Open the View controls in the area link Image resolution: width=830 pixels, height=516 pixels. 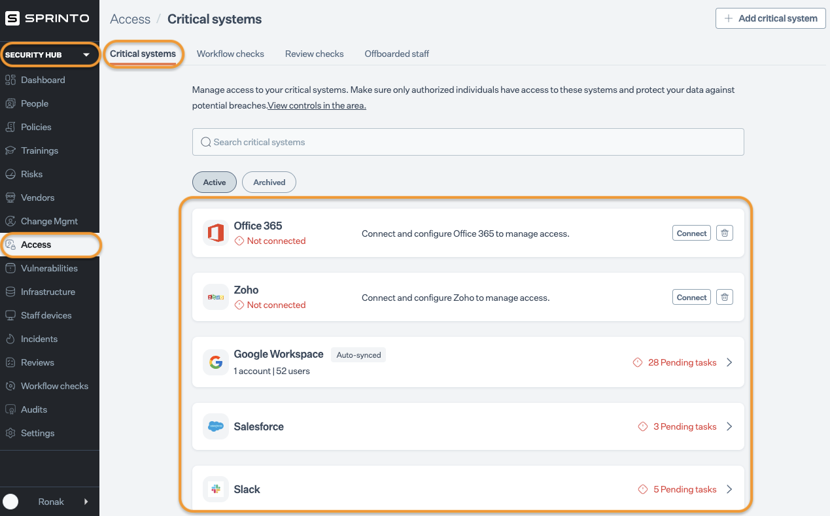(x=317, y=105)
